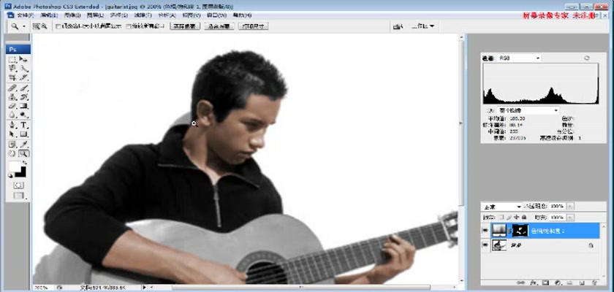Click the link layers icon in the Layers panel

pyautogui.click(x=520, y=283)
